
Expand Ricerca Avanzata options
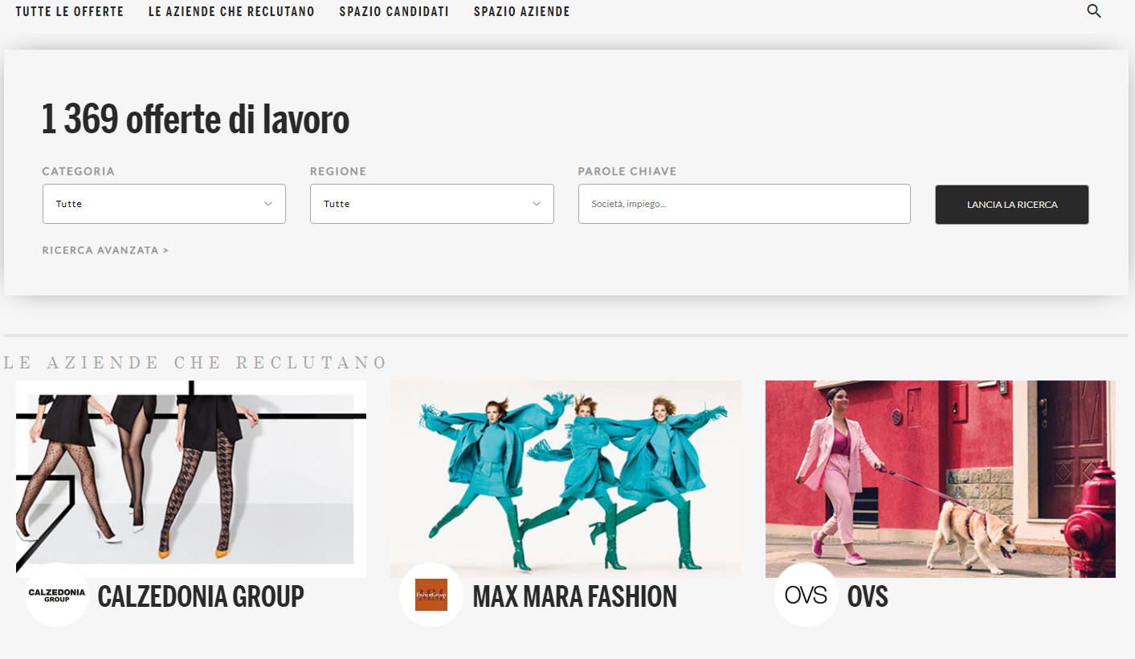[105, 250]
